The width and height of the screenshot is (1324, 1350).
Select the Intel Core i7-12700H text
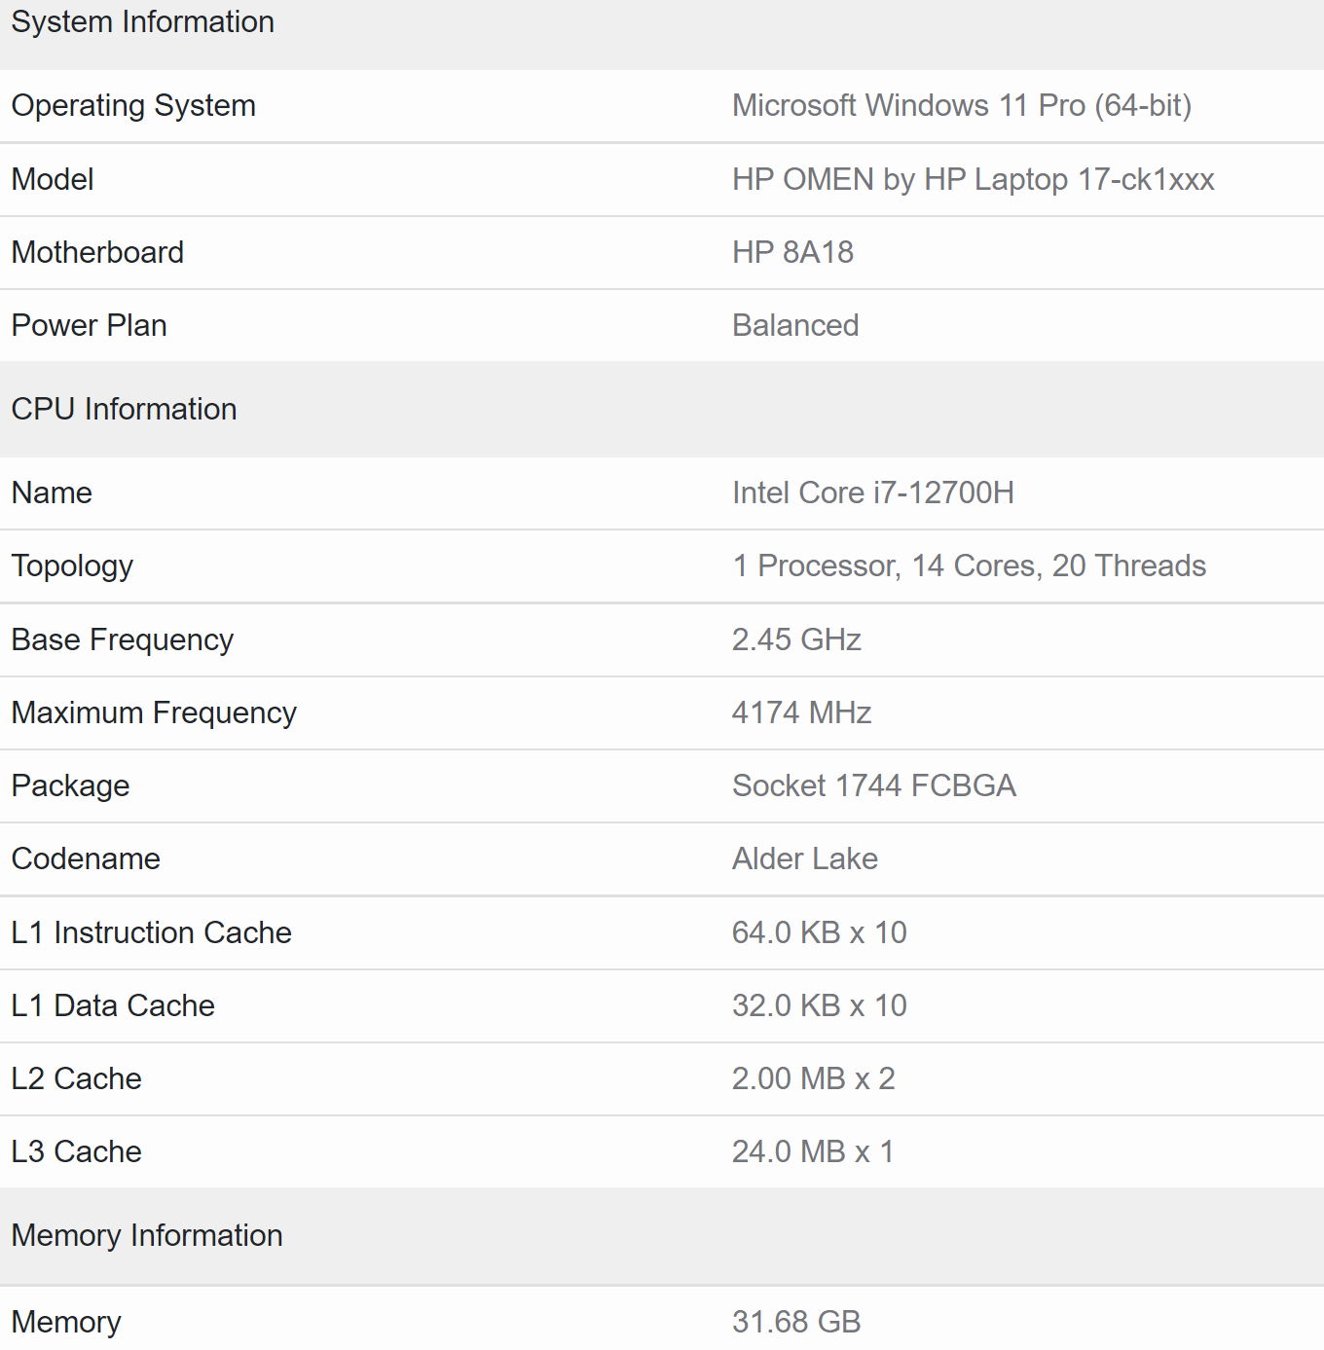872,493
